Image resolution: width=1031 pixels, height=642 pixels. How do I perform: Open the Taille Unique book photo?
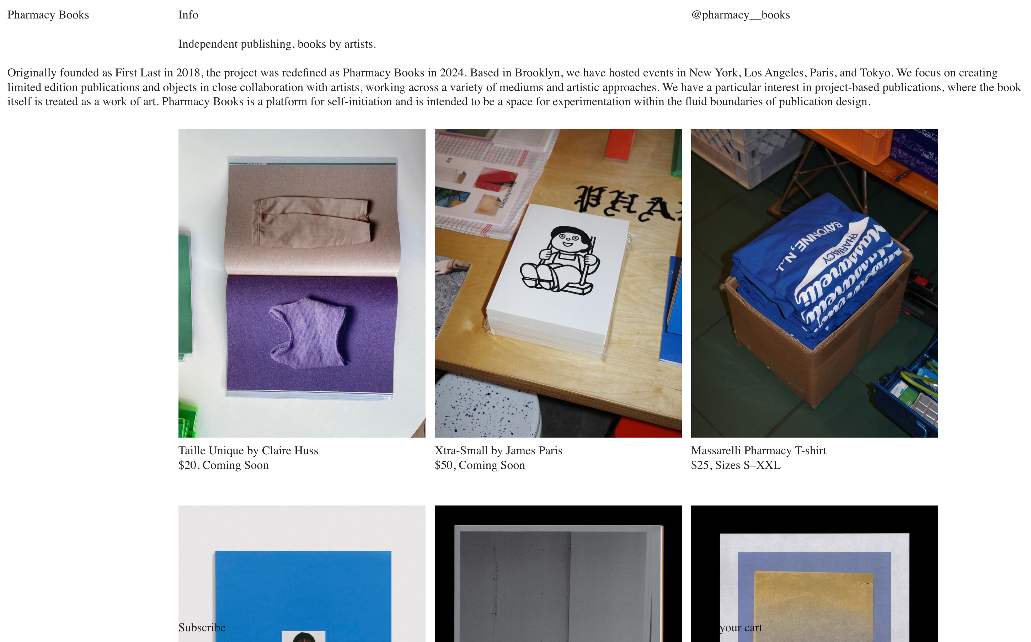click(302, 283)
